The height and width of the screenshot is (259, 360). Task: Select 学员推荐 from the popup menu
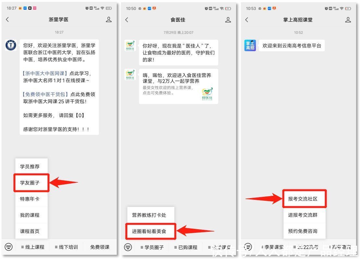point(31,166)
